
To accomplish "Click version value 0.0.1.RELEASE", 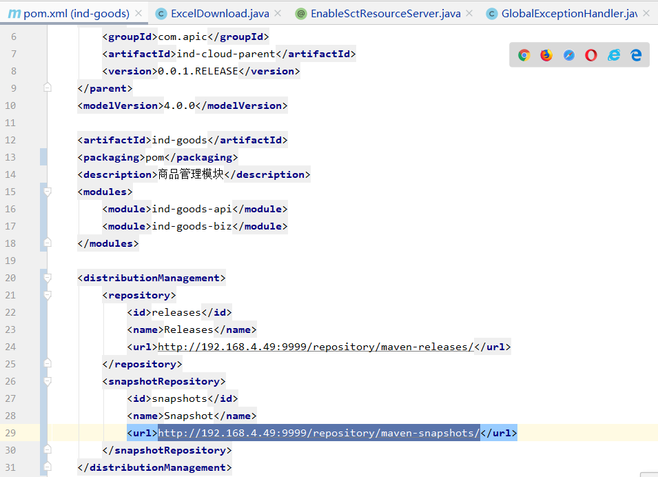I will coord(198,72).
